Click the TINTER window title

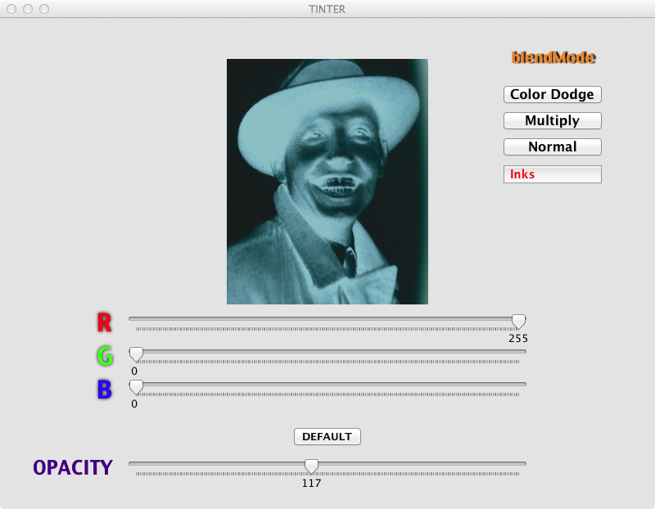327,9
